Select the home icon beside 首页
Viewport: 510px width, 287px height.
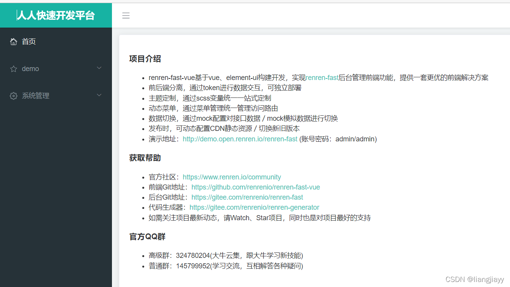point(14,41)
